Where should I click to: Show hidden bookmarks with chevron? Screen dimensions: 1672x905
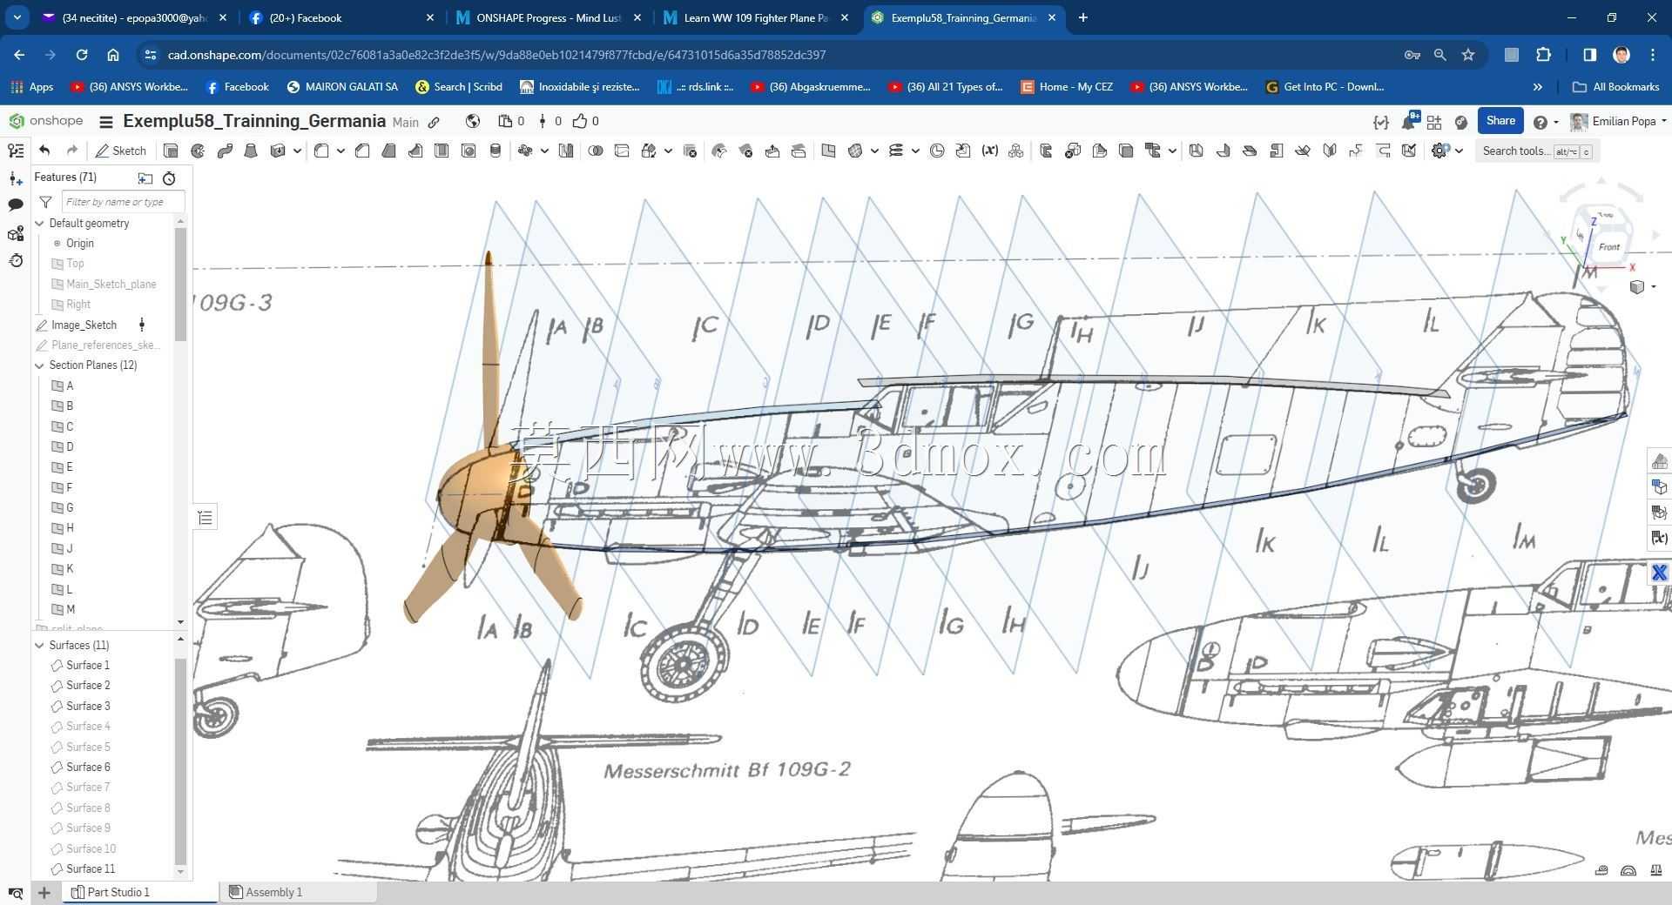pyautogui.click(x=1537, y=87)
